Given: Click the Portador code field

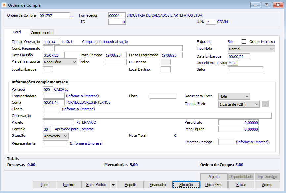Looking at the screenshot, I should tap(48, 89).
